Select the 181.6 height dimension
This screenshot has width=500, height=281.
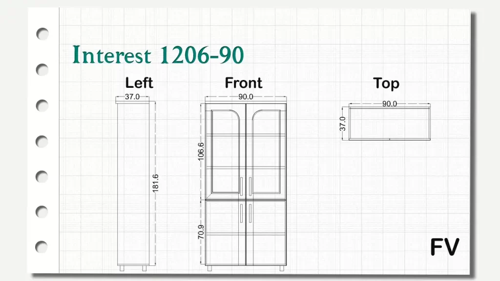(156, 183)
